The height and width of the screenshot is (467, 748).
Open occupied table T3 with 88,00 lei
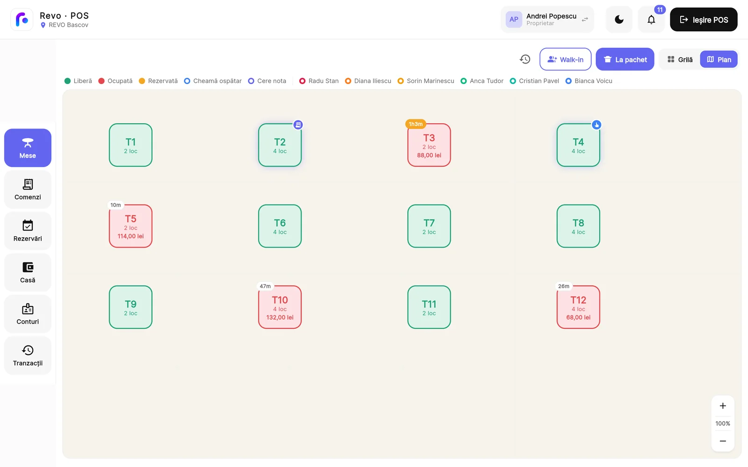pos(429,145)
